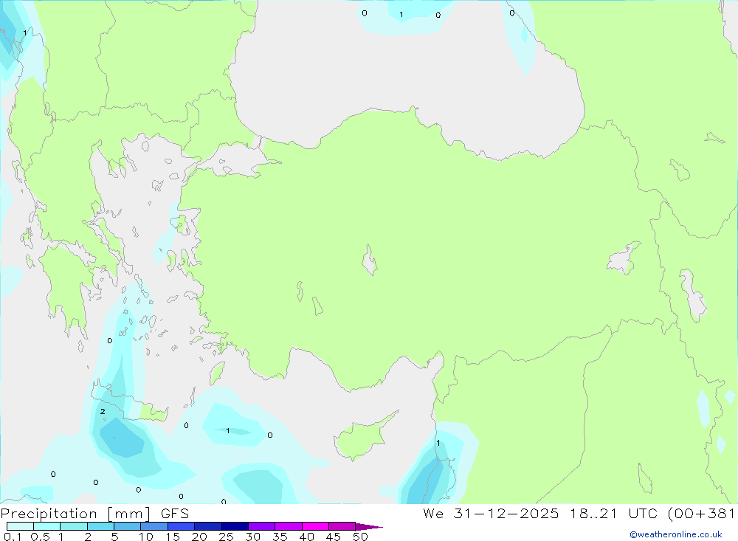Select the legend swatch between 15 and 20
Screen dimensions: 738x541
point(182,526)
